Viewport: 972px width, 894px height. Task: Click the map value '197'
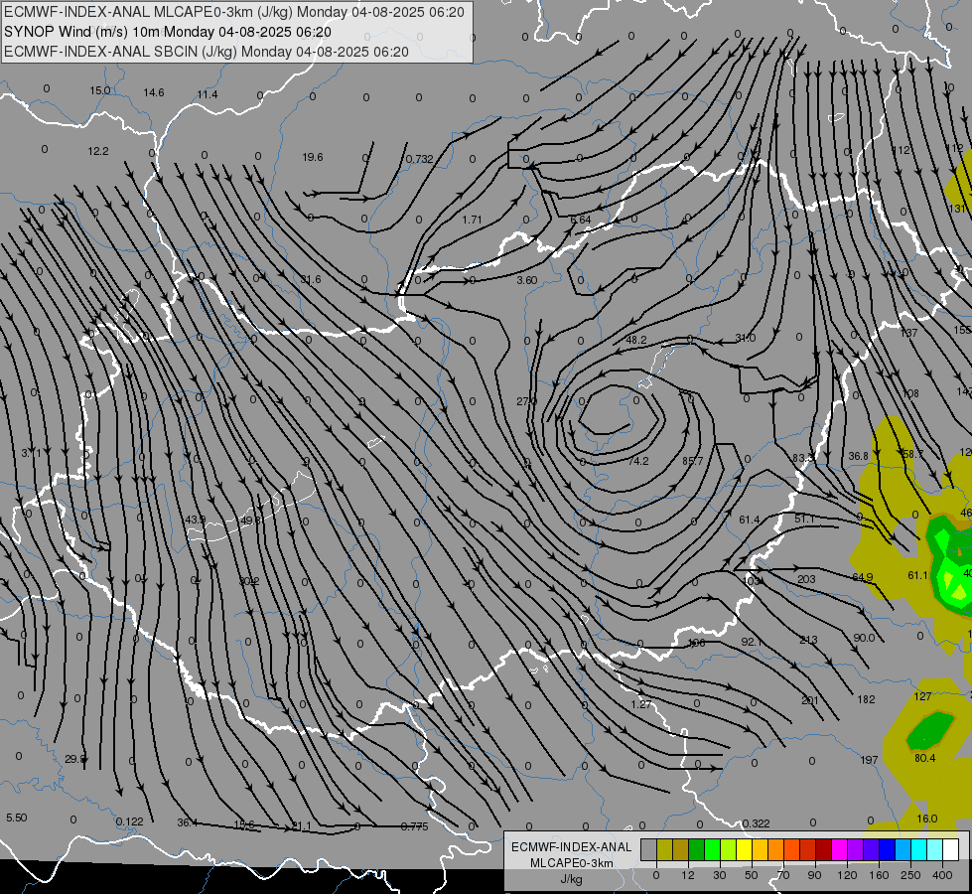click(869, 759)
